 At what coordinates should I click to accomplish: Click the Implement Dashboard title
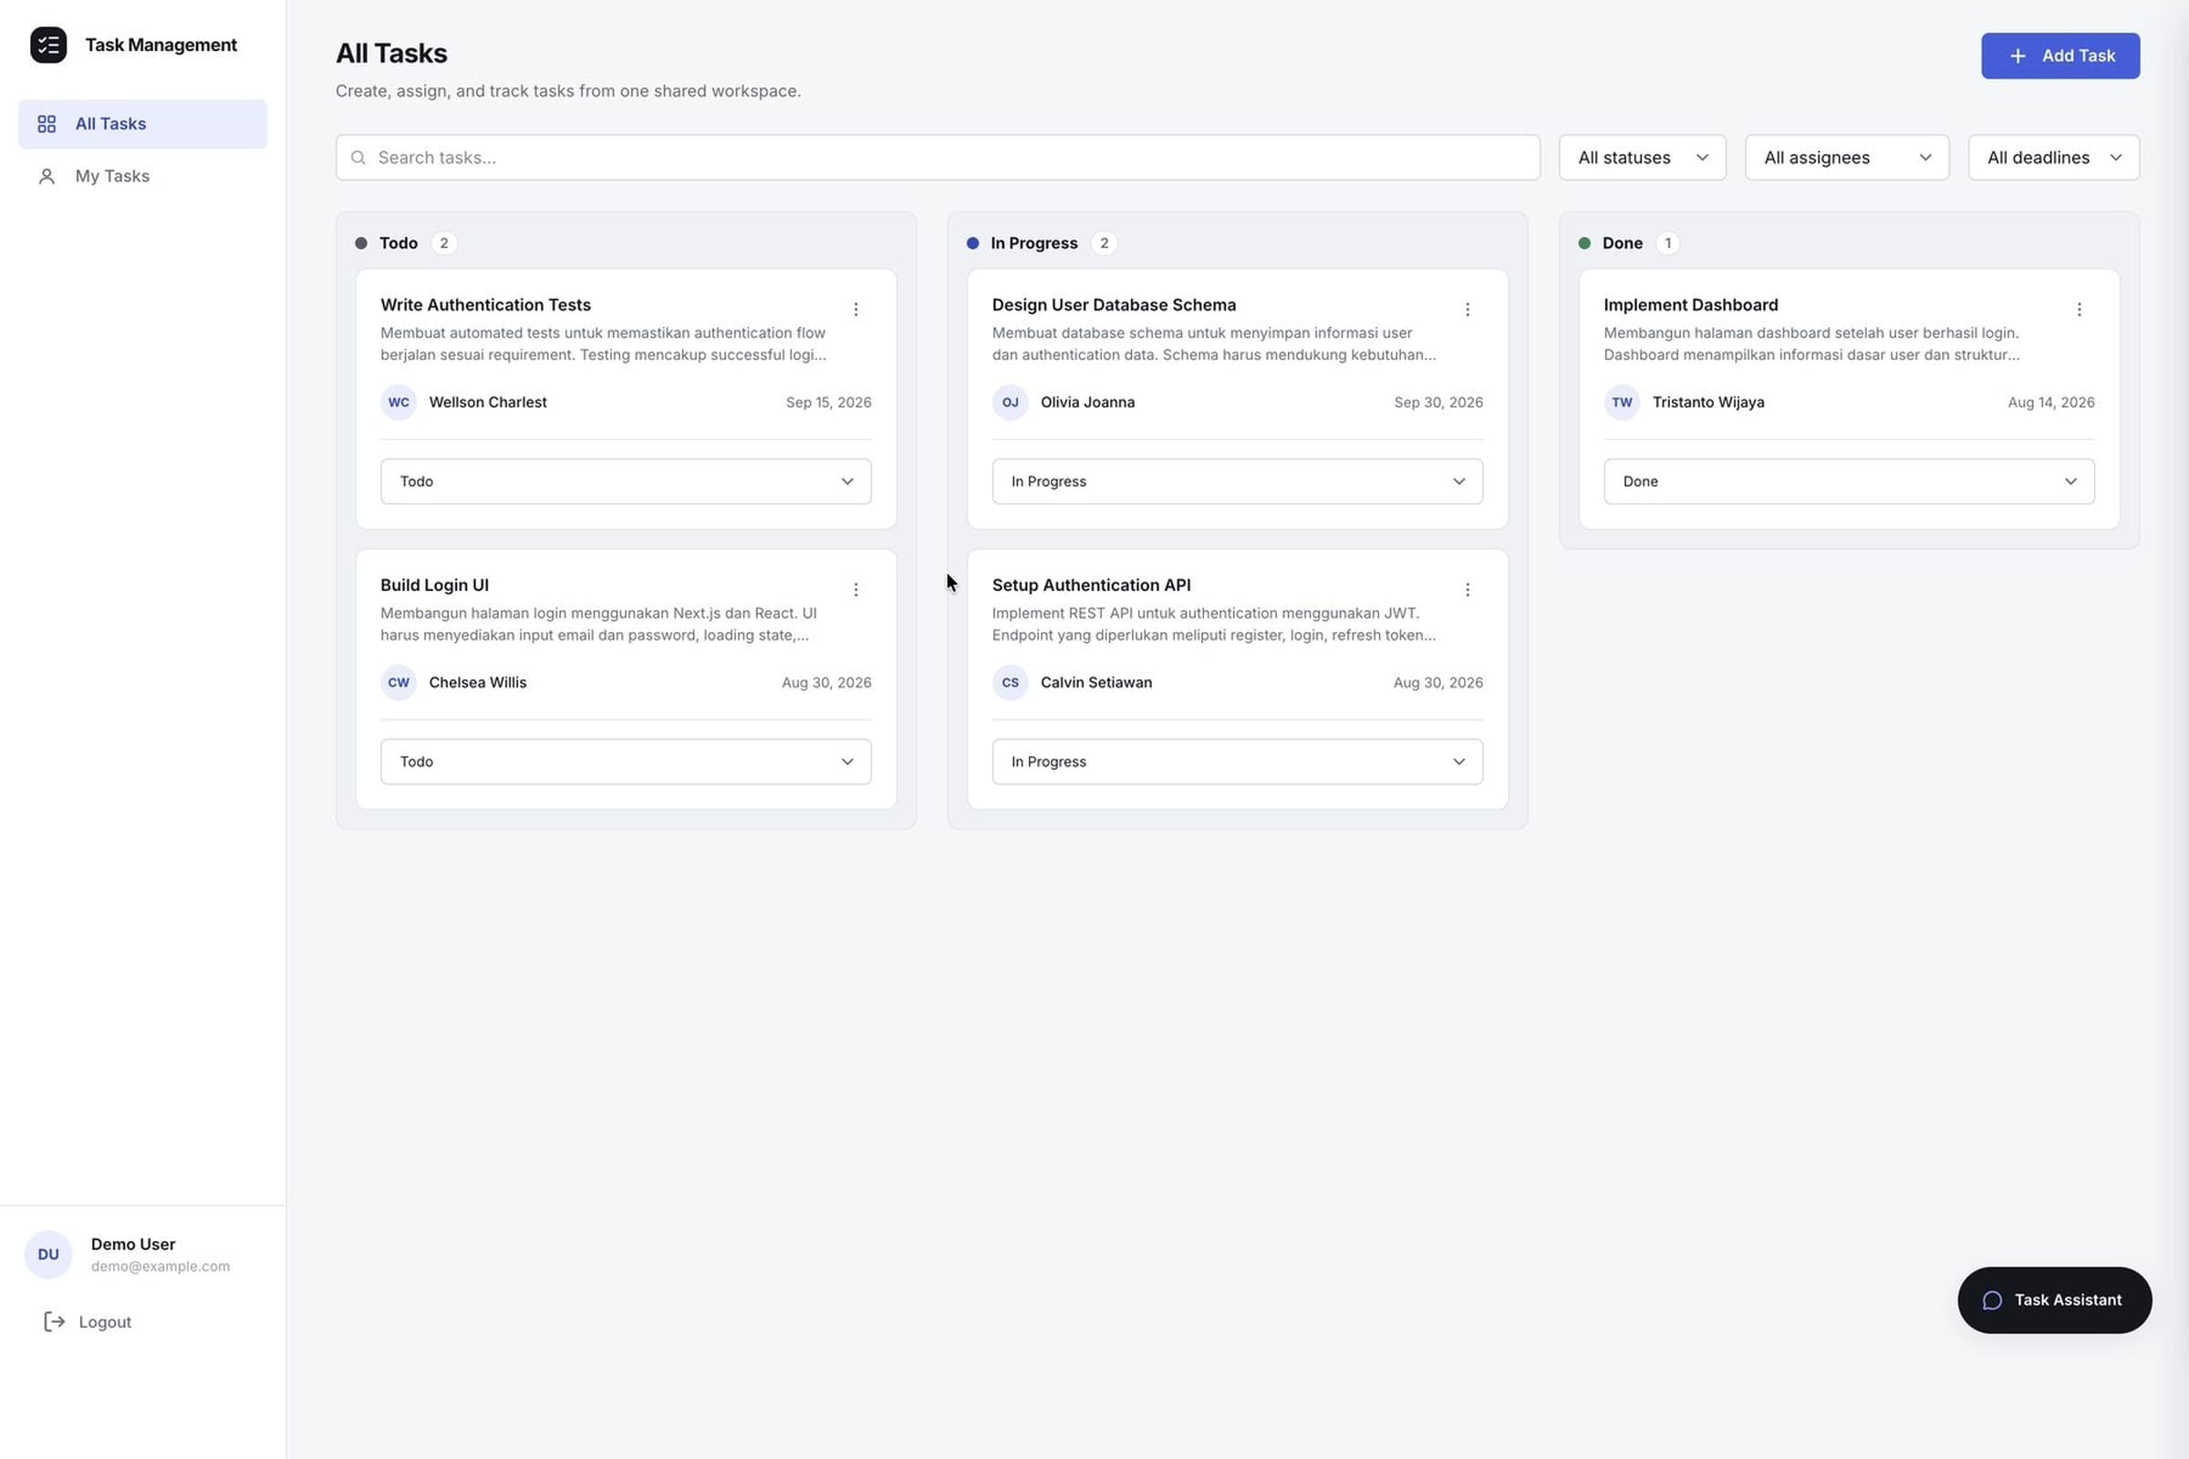pyautogui.click(x=1690, y=305)
